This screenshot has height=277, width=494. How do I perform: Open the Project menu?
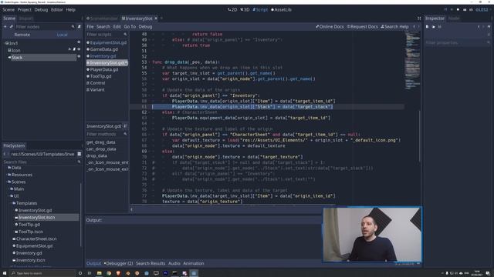coord(24,10)
